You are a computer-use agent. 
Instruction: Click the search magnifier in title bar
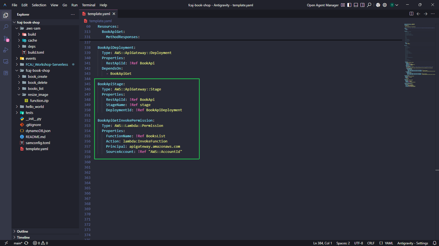coord(369,5)
